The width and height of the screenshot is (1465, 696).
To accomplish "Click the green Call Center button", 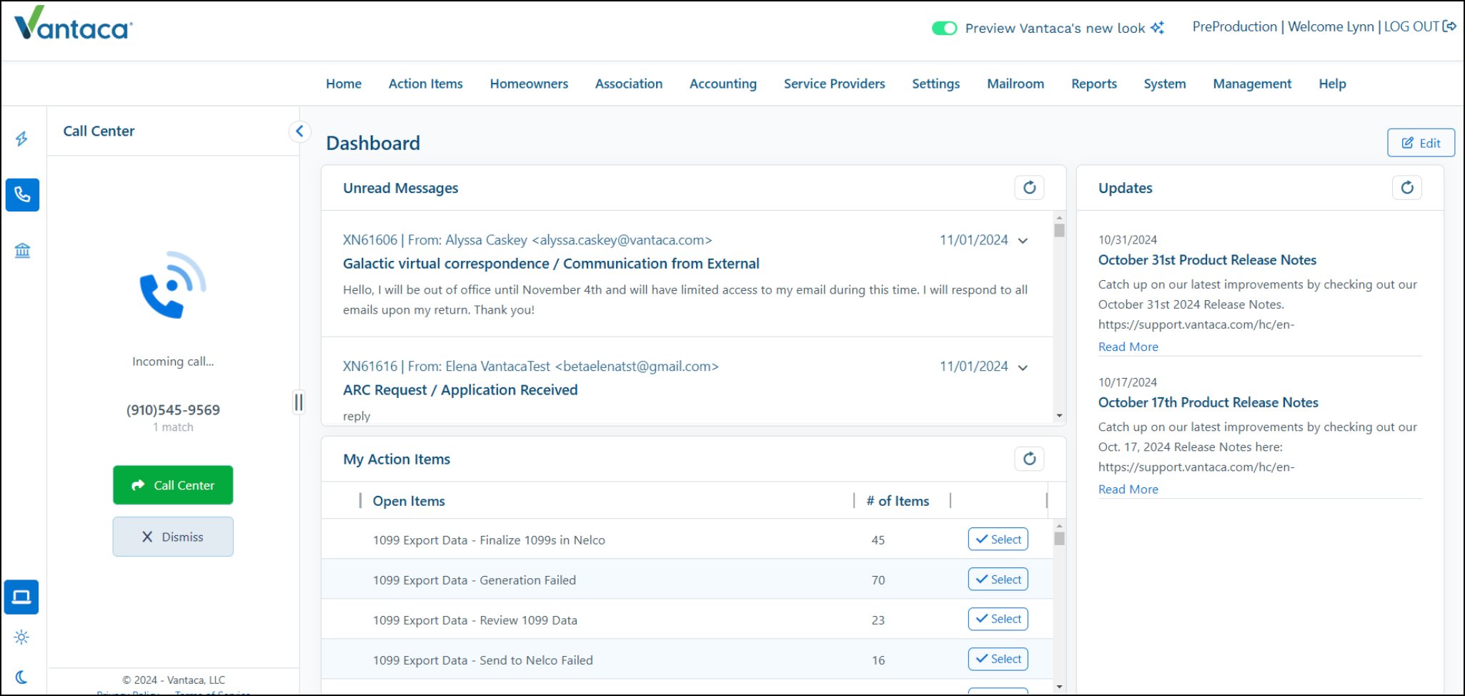I will click(173, 485).
